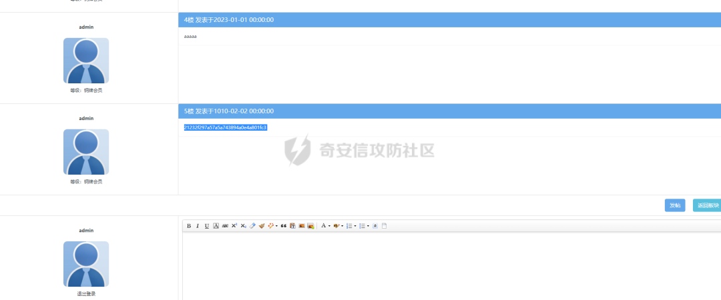This screenshot has height=300, width=721.
Task: Click admin avatar on the 5楼 post
Action: point(86,151)
